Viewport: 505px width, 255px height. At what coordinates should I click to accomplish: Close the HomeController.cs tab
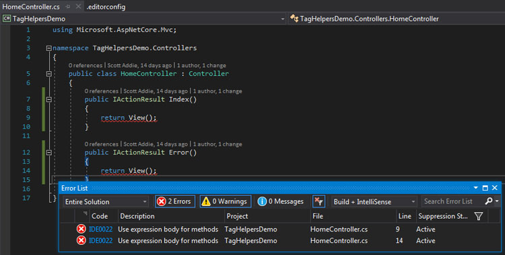click(x=78, y=7)
